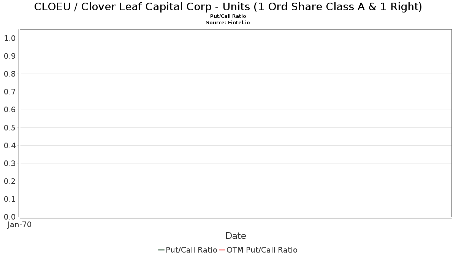Image resolution: width=456 pixels, height=256 pixels.
Task: Click the chart title CLOEU / Clover Leaf Capital
Action: click(228, 7)
